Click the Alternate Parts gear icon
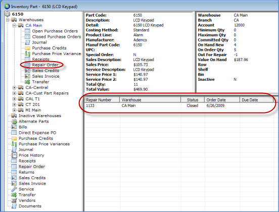Viewport: 279px width, 212px height. (14, 122)
